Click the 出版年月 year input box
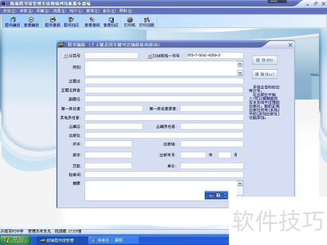Screen dimensions: 327x245 tap(193, 155)
